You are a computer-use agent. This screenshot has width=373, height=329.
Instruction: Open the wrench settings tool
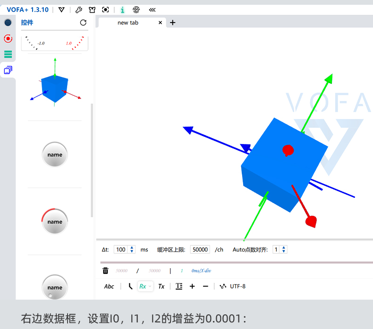(x=79, y=9)
